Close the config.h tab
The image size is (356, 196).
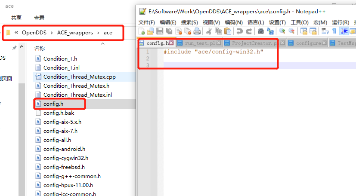pos(171,43)
